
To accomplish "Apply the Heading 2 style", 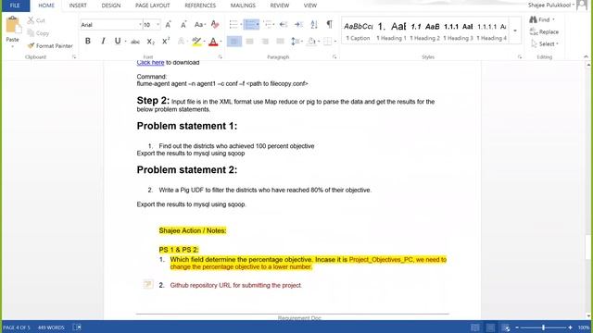I will (424, 31).
